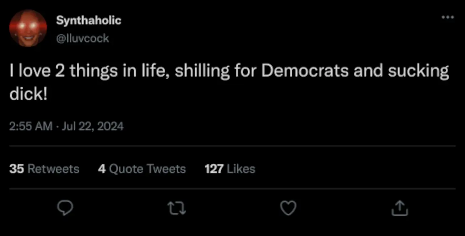465x236 pixels.
Task: Click the 2:55 AM timestamp
Action: 31,126
